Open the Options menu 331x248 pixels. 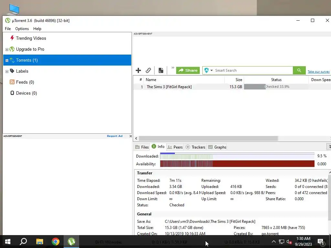(x=22, y=29)
